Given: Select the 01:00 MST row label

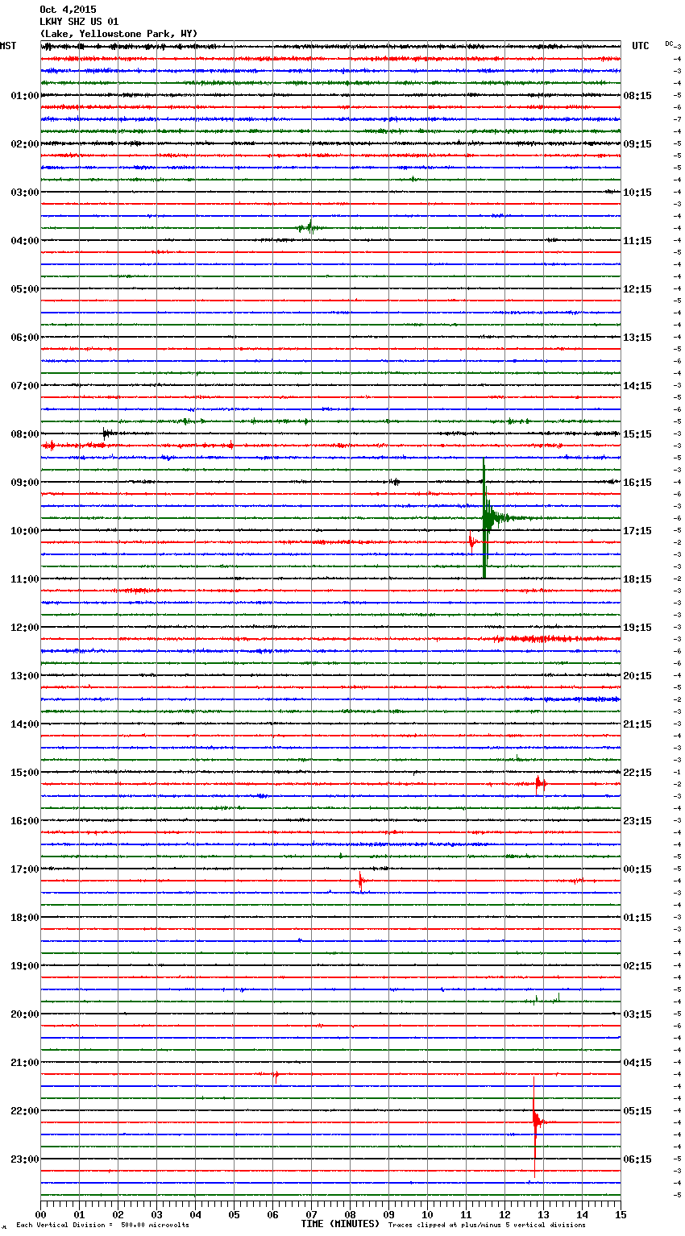Looking at the screenshot, I should pos(25,96).
